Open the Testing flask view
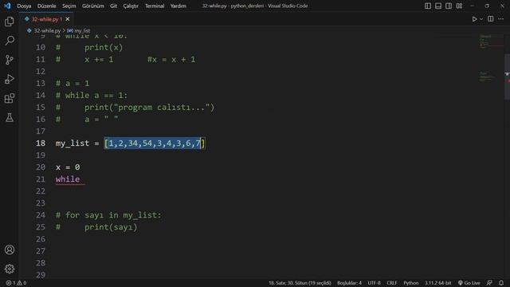Screen dimensions: 510x287 pyautogui.click(x=10, y=117)
